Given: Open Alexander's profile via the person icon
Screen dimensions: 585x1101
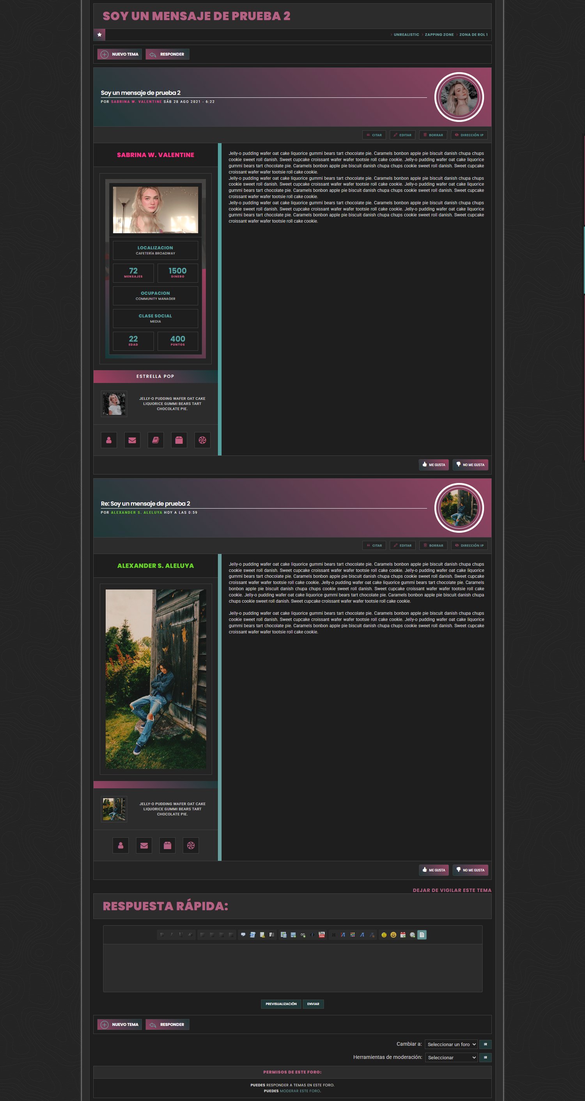Looking at the screenshot, I should pyautogui.click(x=121, y=845).
